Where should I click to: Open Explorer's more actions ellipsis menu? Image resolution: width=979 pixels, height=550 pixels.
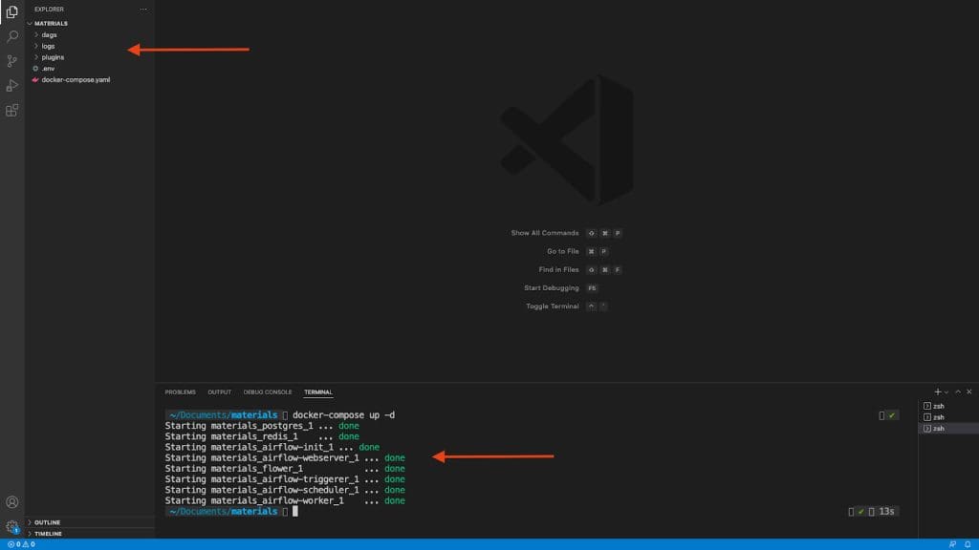click(143, 10)
